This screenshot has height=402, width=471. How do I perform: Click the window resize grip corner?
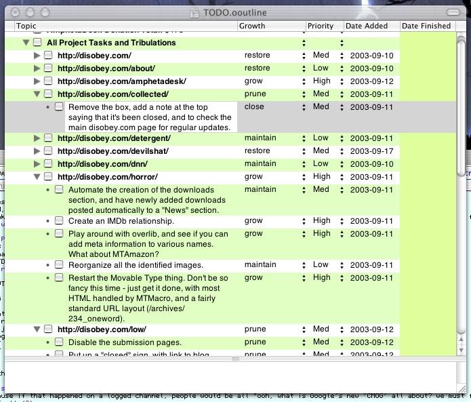461,388
